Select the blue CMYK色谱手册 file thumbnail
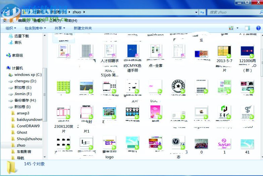 133,51
